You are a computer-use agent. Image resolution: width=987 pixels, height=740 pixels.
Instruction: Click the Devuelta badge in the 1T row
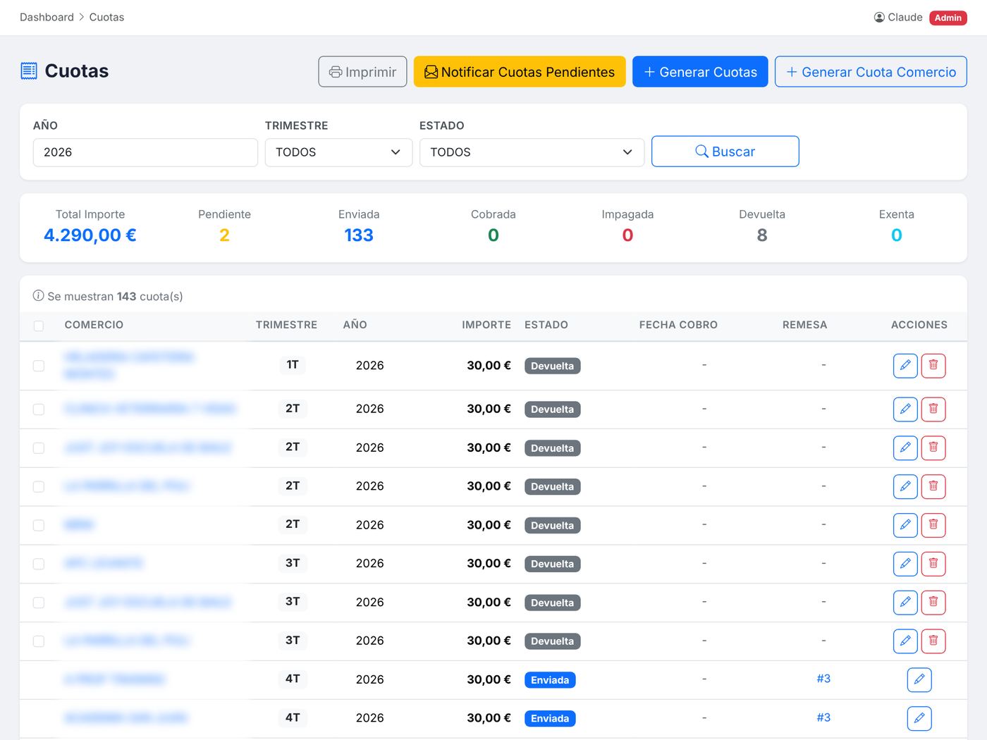553,366
